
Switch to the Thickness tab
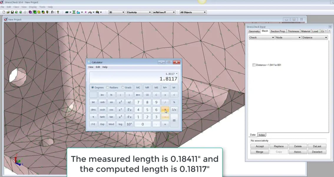293,31
